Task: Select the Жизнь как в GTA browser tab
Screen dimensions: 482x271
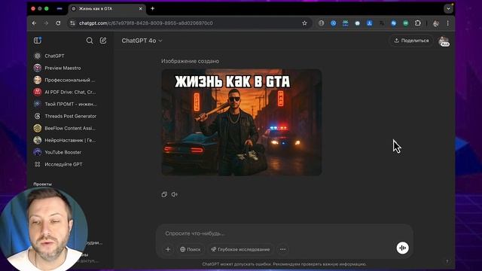Action: click(107, 8)
